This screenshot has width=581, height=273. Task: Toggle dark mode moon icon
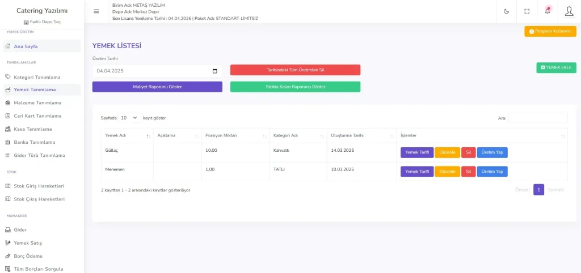click(506, 11)
